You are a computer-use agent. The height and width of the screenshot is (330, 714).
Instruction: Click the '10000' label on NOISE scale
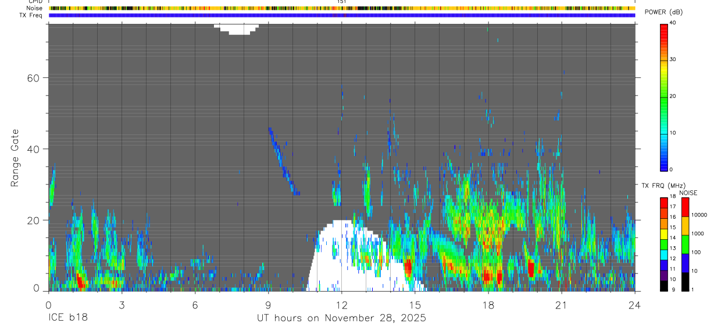tap(699, 215)
